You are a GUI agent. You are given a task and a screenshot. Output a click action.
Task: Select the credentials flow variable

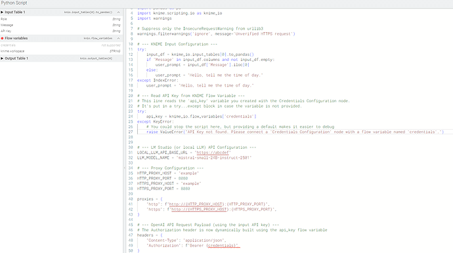click(x=61, y=45)
